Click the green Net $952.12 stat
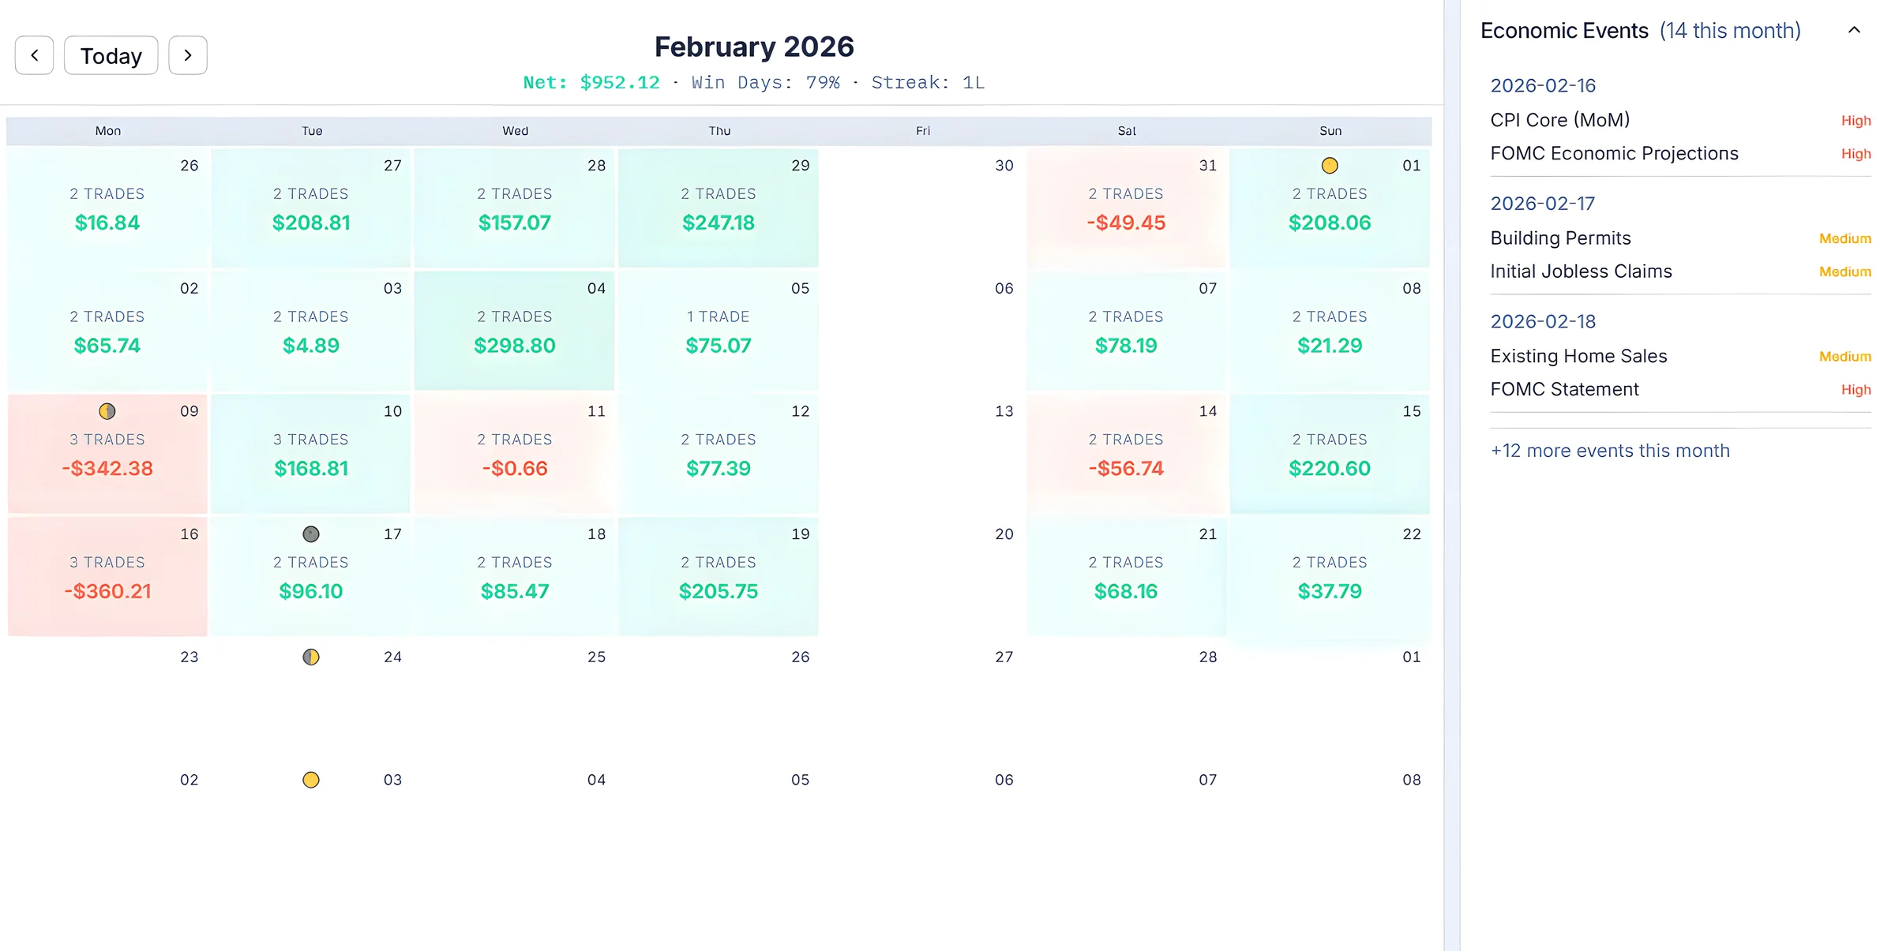1895x951 pixels. (591, 82)
